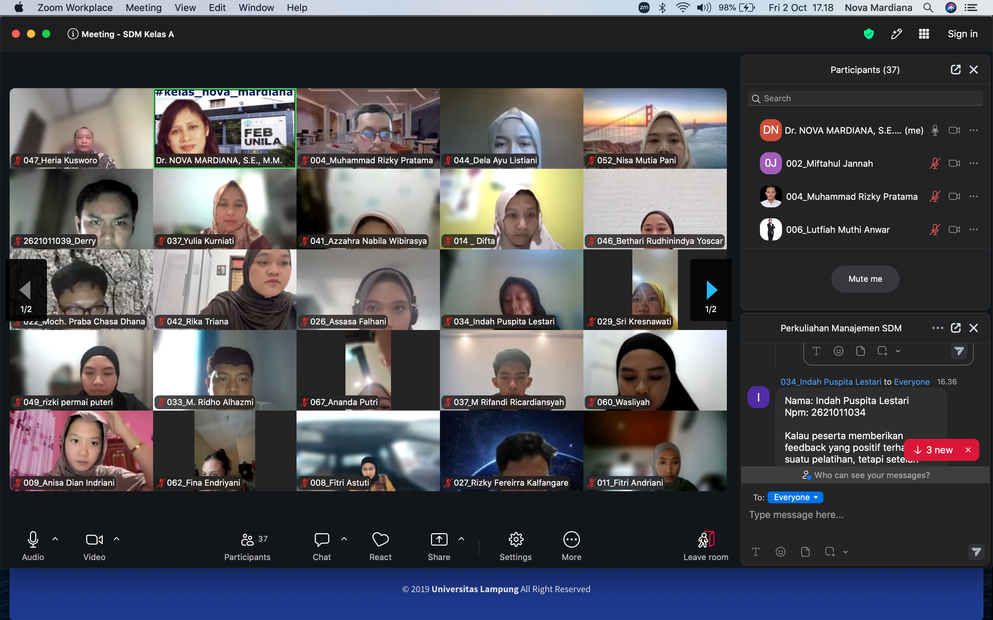Click the send message arrow button
The width and height of the screenshot is (993, 620).
976,552
